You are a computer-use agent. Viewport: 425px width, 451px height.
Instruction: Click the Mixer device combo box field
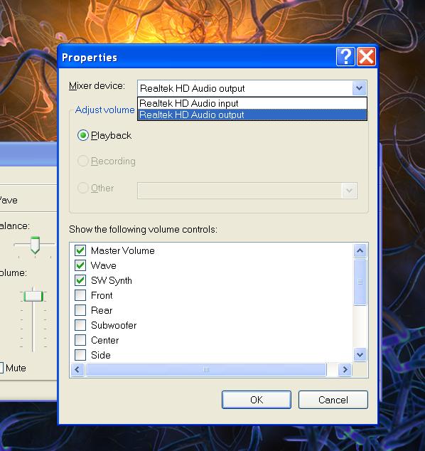click(252, 88)
